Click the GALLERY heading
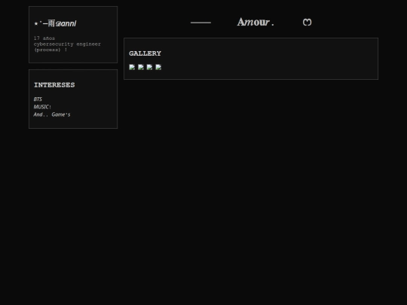407x305 pixels. [145, 53]
